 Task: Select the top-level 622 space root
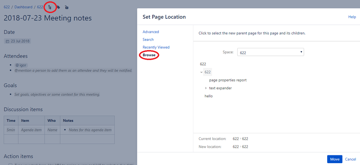203,64
